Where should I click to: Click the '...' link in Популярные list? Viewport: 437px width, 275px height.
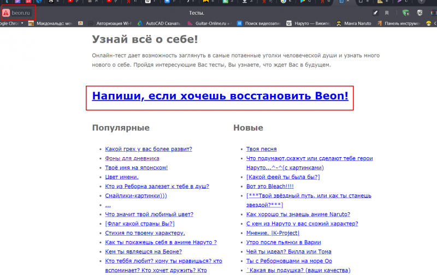[108, 205]
